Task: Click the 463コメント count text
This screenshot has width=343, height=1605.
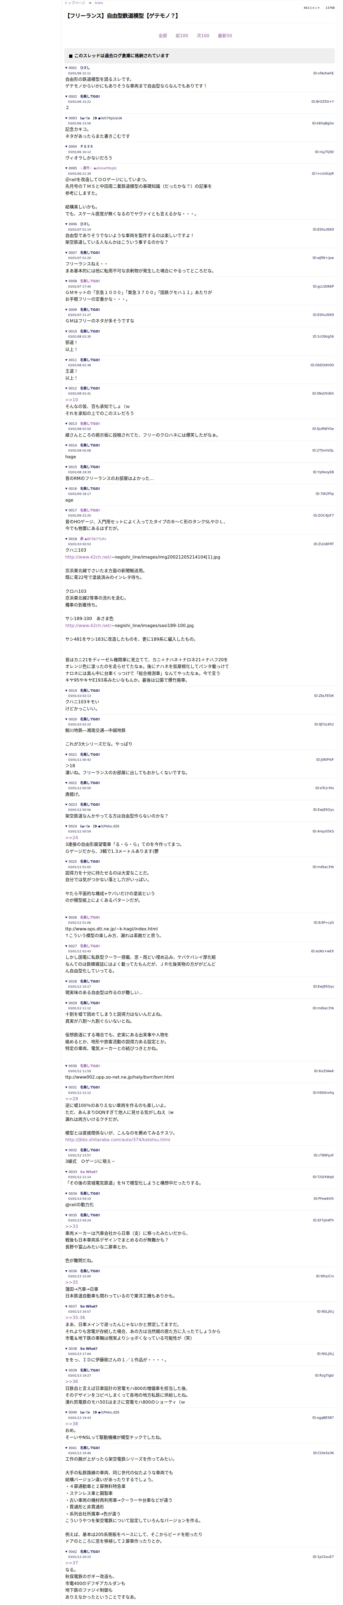Action: point(312,8)
